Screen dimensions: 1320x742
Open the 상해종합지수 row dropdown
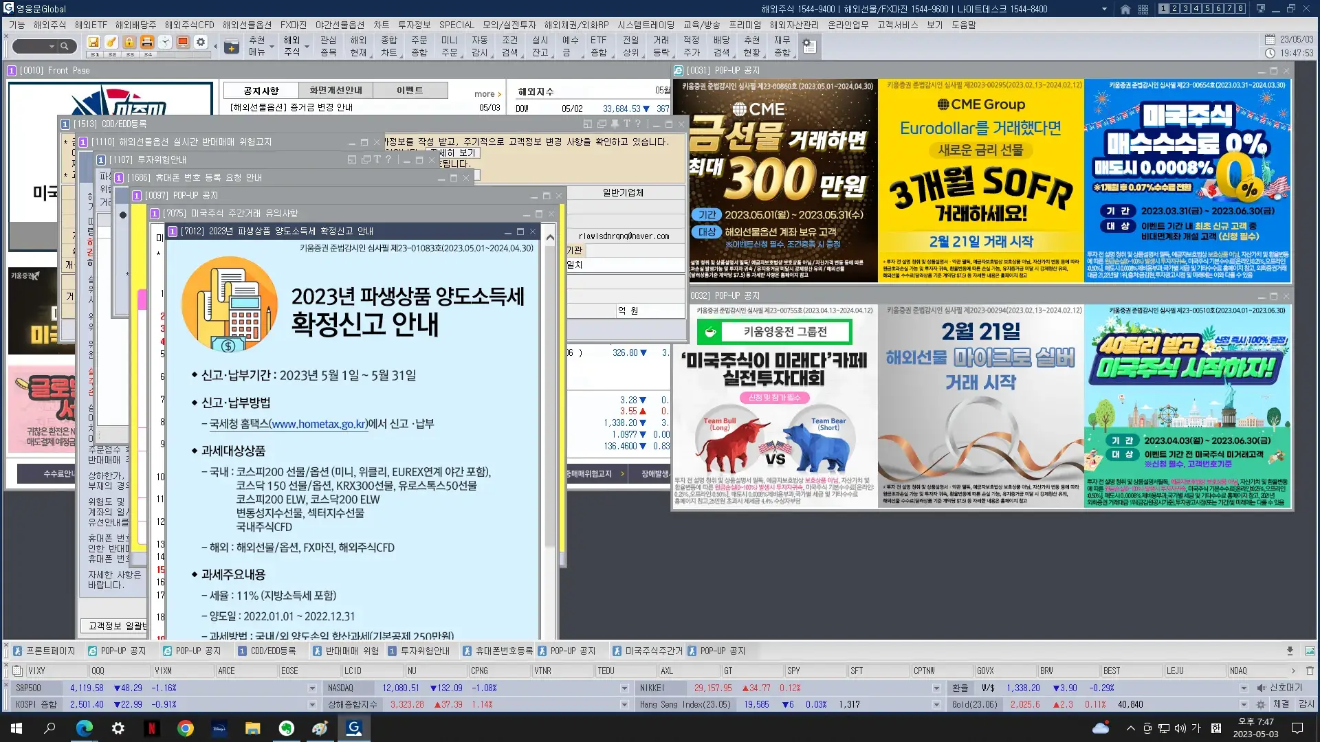pyautogui.click(x=624, y=704)
